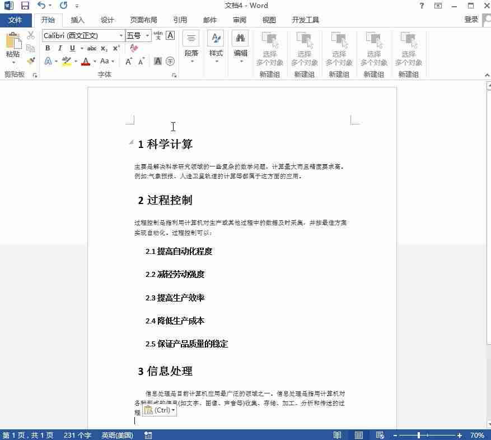Click the Clear Formatting eraser icon
The image size is (491, 440).
[x=134, y=48]
